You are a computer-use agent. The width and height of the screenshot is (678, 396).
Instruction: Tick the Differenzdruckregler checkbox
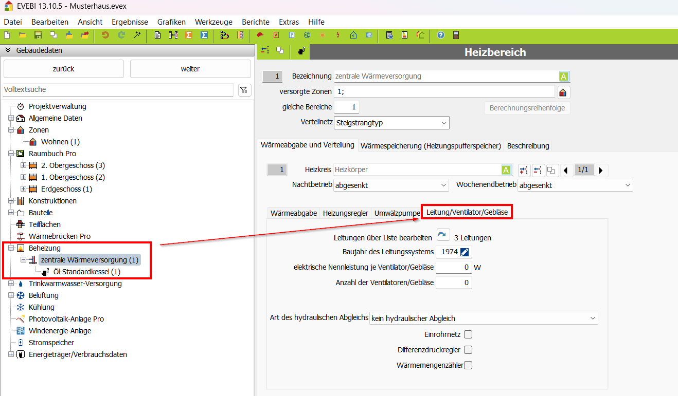pyautogui.click(x=468, y=350)
